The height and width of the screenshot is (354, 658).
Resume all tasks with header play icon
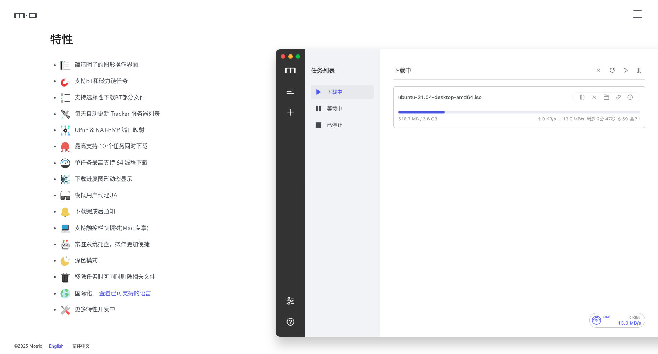[x=626, y=70]
